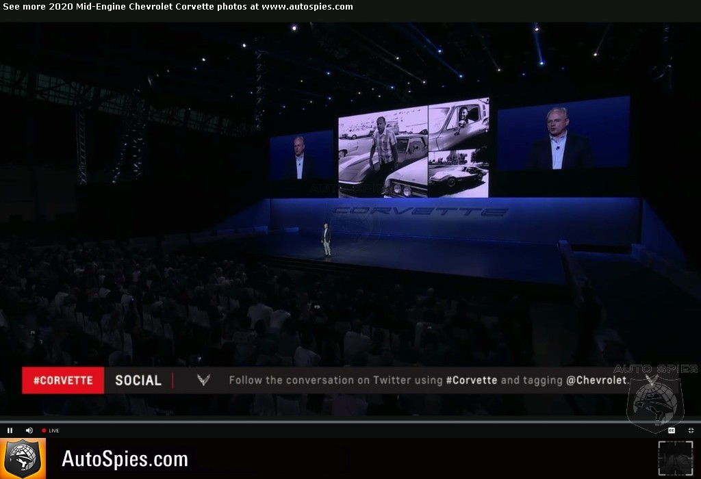Click the red LIVE indicator

[x=51, y=430]
